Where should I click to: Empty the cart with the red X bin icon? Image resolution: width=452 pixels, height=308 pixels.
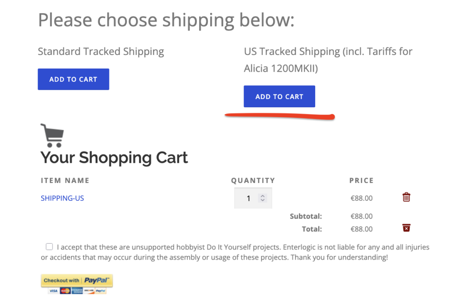407,228
